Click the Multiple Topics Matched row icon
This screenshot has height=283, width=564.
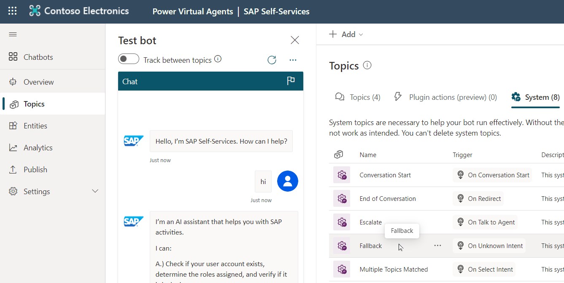pos(342,269)
